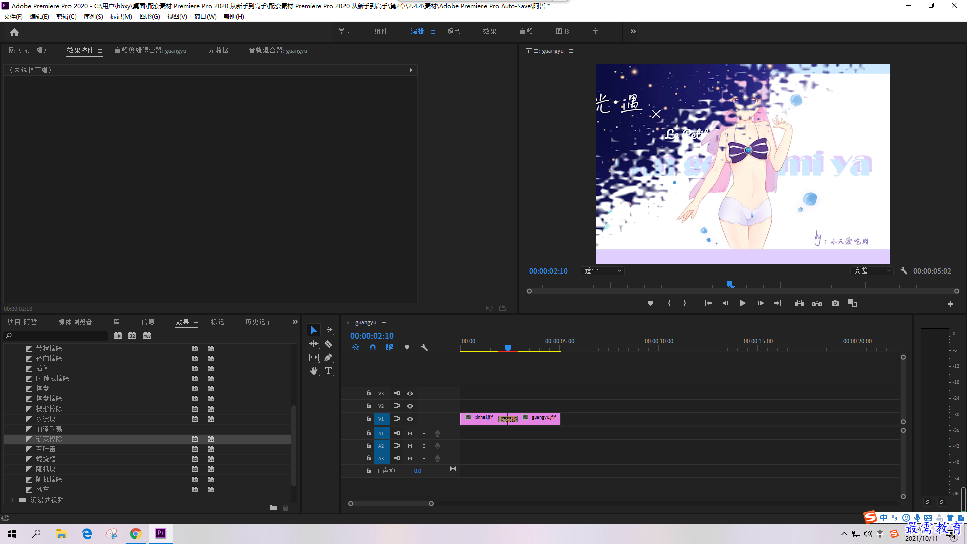The height and width of the screenshot is (544, 967).
Task: Mute track A1
Action: tap(410, 433)
